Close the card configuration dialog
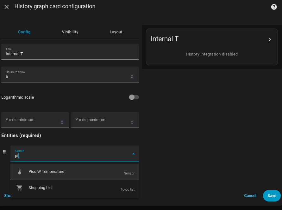This screenshot has width=282, height=210. click(x=6, y=7)
